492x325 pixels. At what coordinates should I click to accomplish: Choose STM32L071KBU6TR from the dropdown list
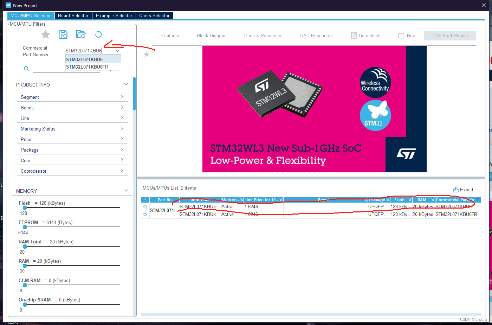[93, 67]
